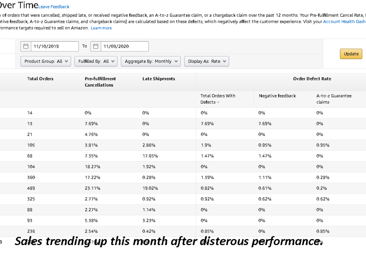Open the end date calendar icon
This screenshot has height=274, width=366.
96,46
